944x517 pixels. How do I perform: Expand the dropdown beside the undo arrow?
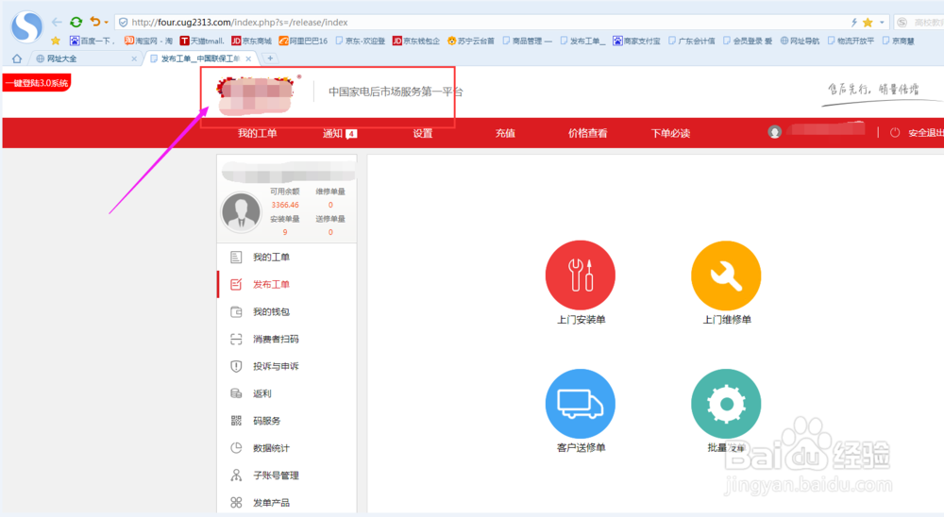(x=107, y=23)
